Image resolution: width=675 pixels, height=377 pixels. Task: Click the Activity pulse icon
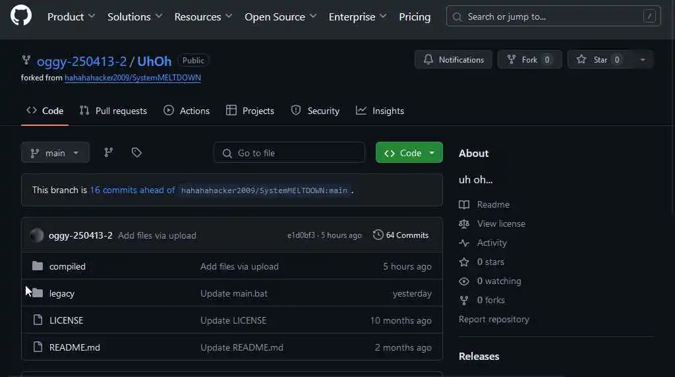point(464,243)
